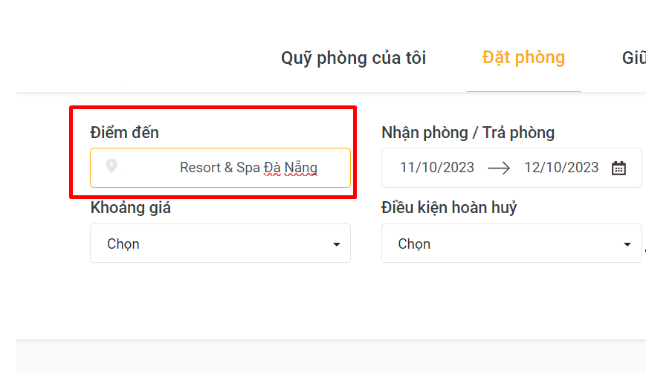This screenshot has height=392, width=646.
Task: Click the Khoảng giá dropdown caret arrow
Action: tap(337, 244)
